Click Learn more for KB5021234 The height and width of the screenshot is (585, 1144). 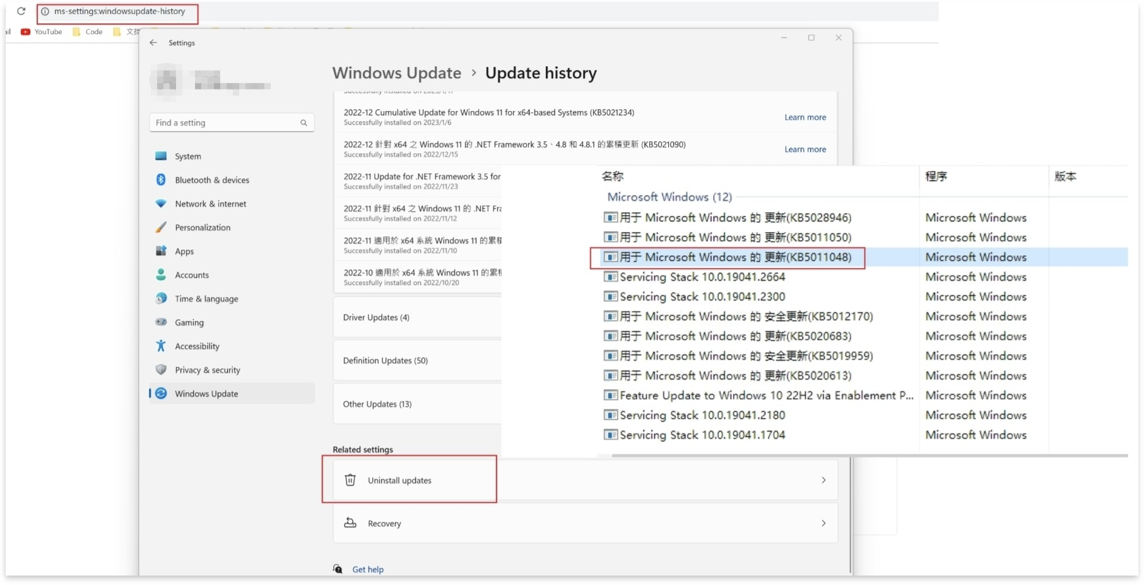805,117
